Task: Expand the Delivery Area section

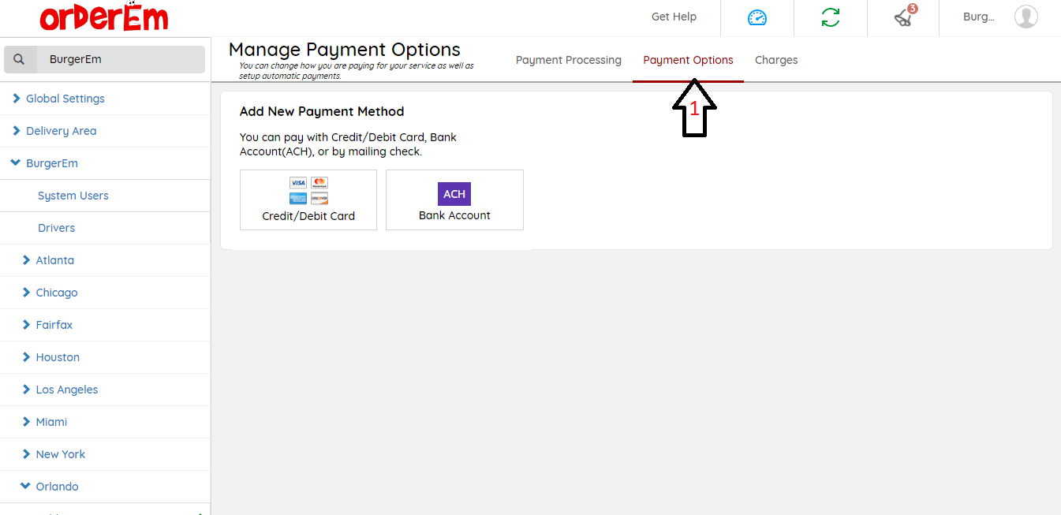Action: coord(17,131)
